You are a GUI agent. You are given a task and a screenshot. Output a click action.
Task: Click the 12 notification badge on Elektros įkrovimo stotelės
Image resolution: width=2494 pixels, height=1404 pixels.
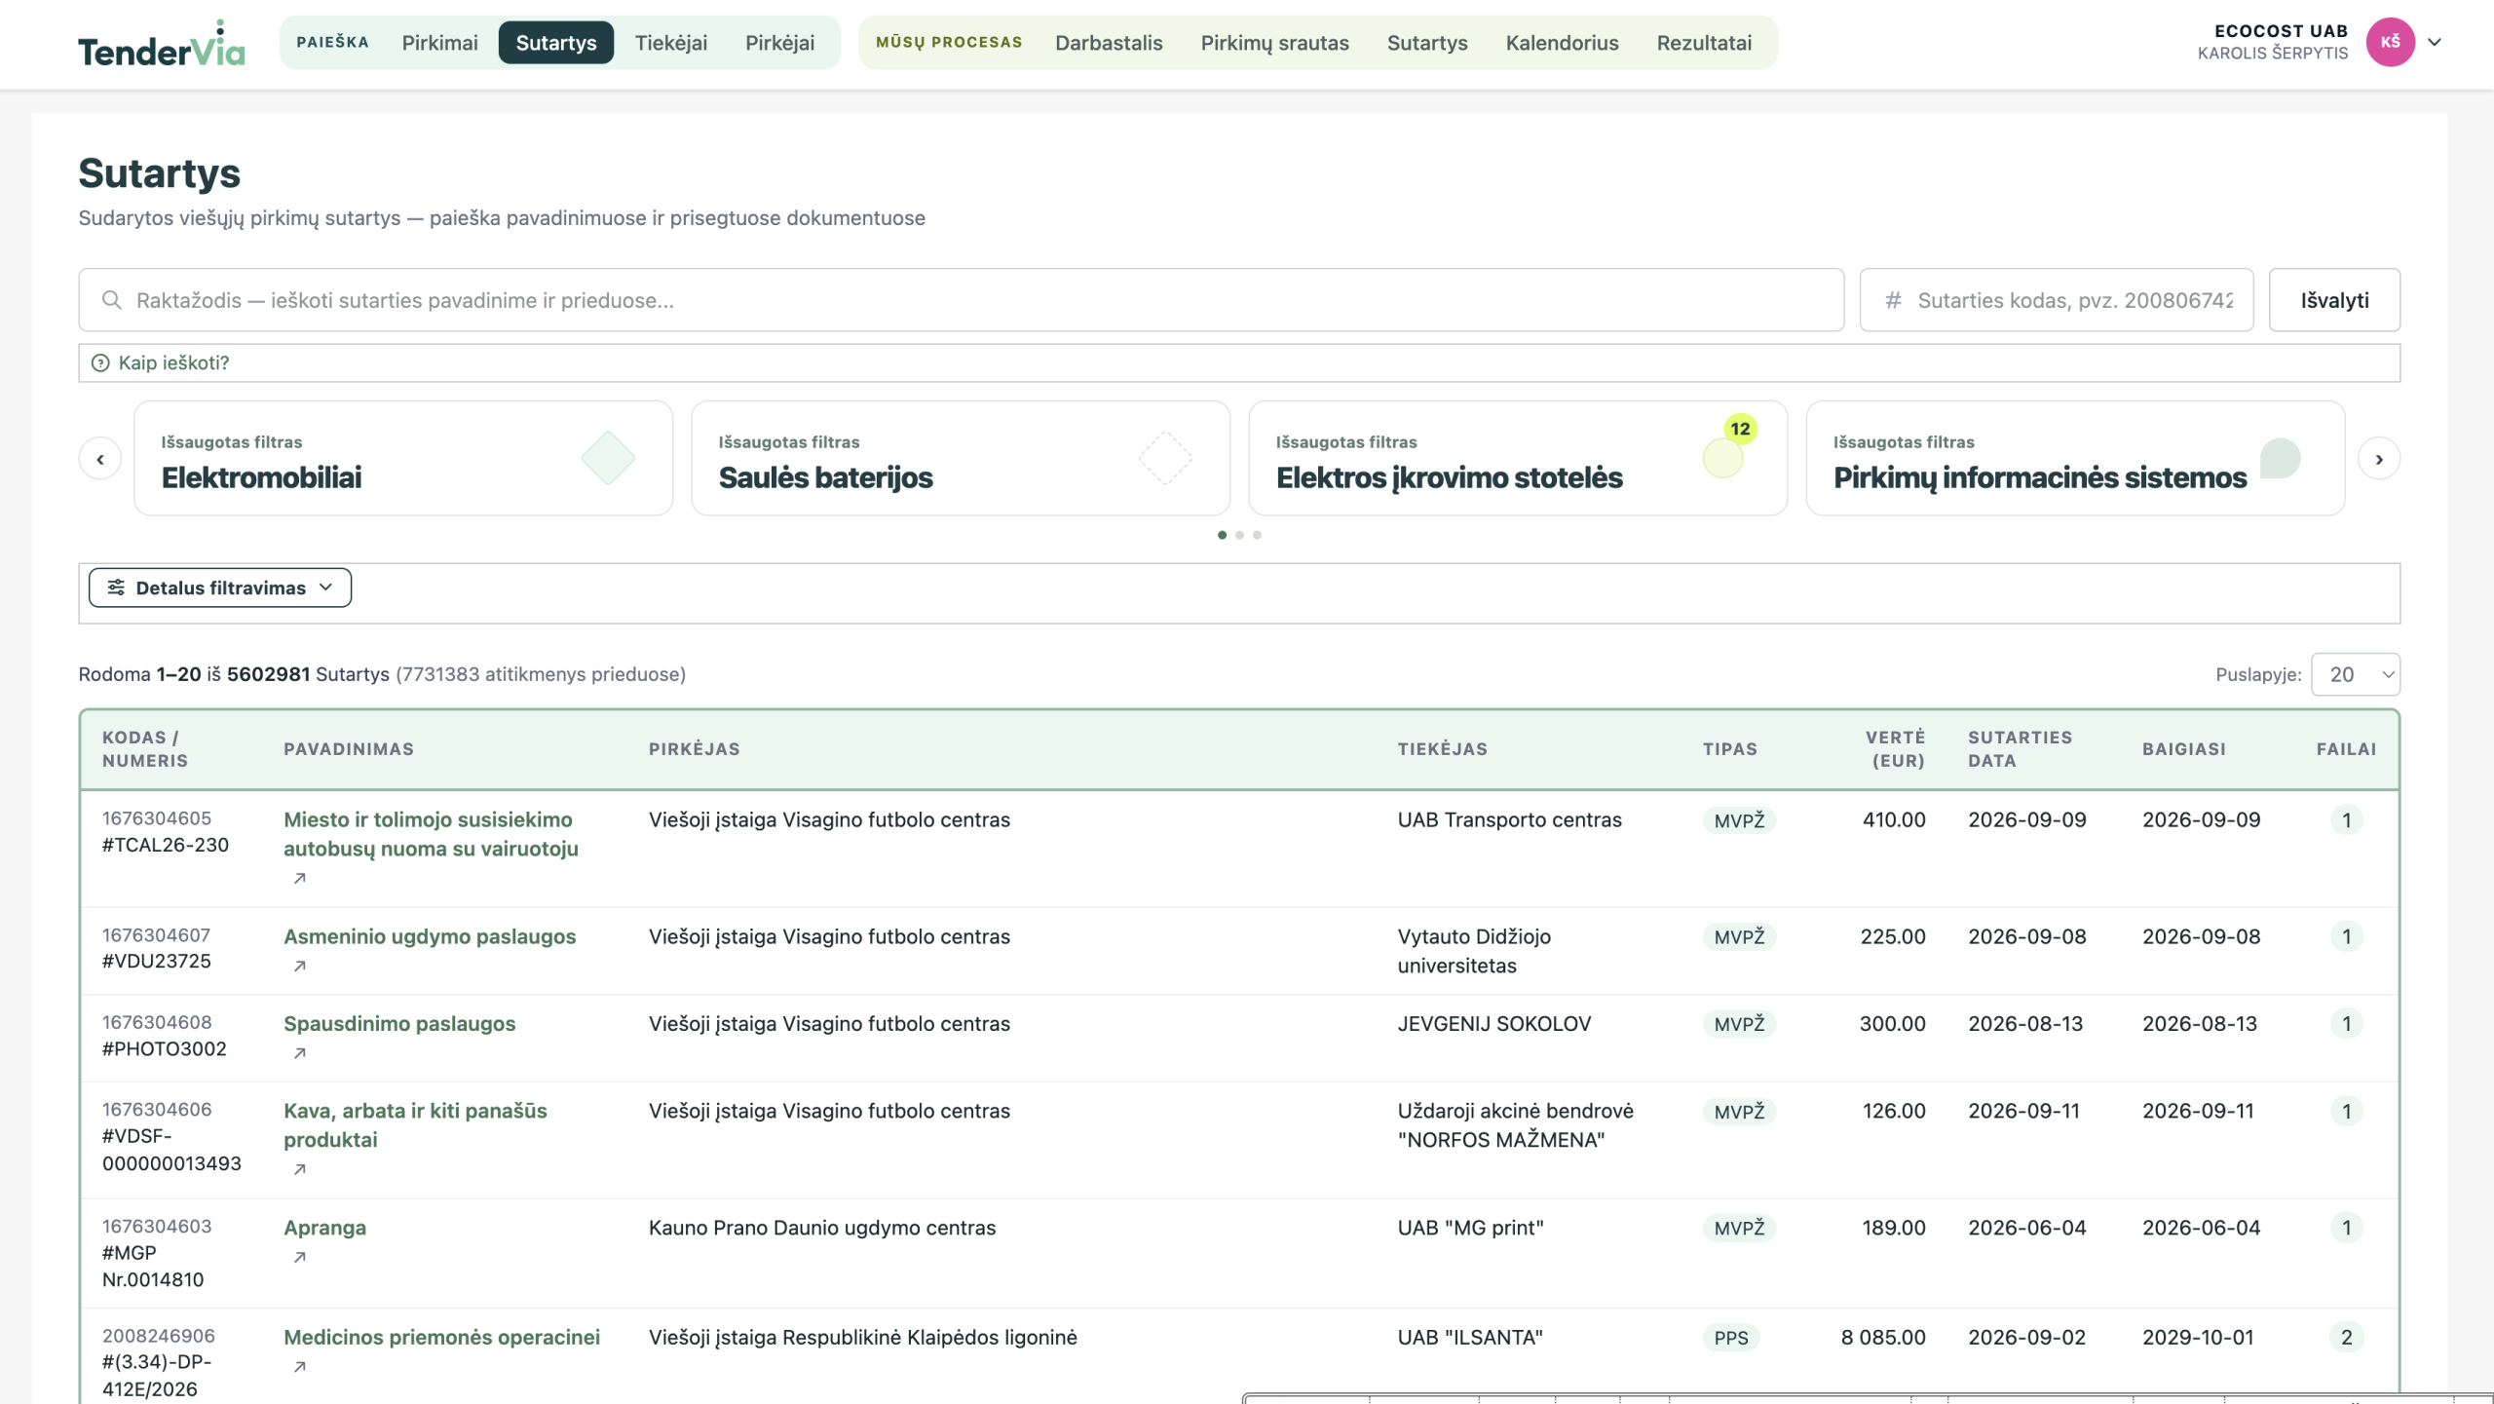point(1740,429)
